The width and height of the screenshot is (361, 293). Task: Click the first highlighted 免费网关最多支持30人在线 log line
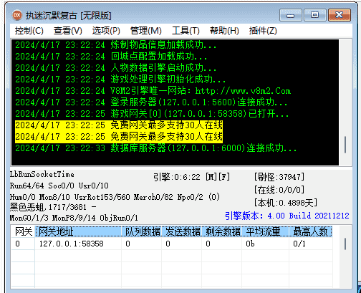[119, 125]
